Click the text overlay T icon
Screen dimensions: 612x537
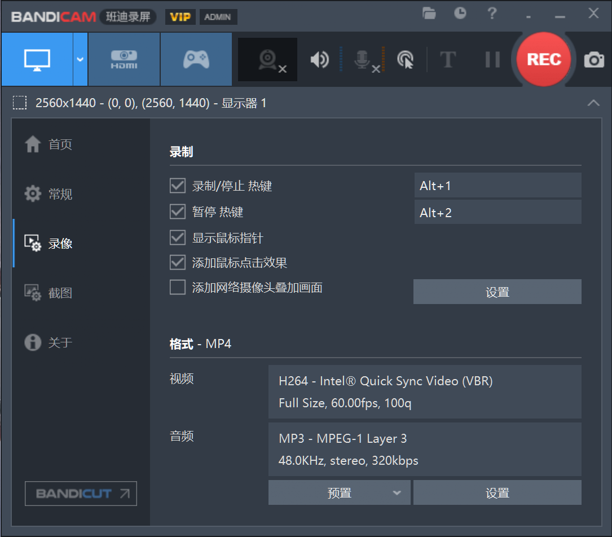(448, 60)
